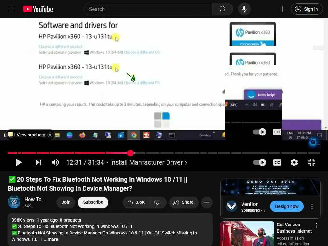
Task: Open the Vention ad options menu
Action: [x=312, y=206]
